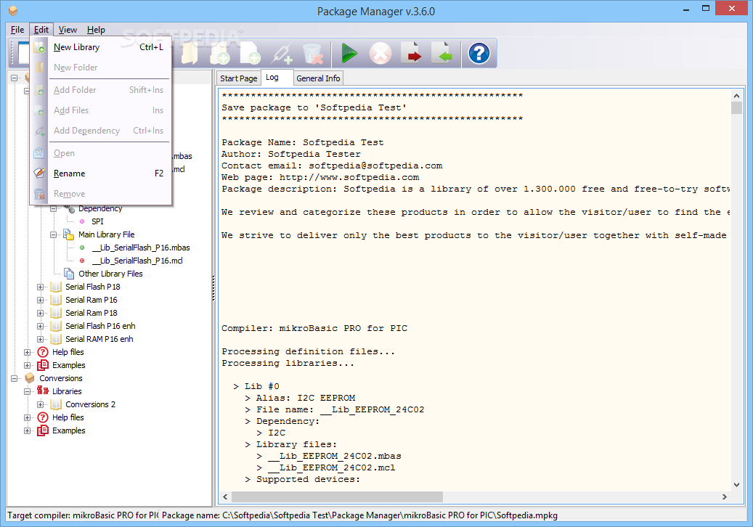The height and width of the screenshot is (527, 753).
Task: Select the Serial Ram P16 library
Action: point(91,300)
